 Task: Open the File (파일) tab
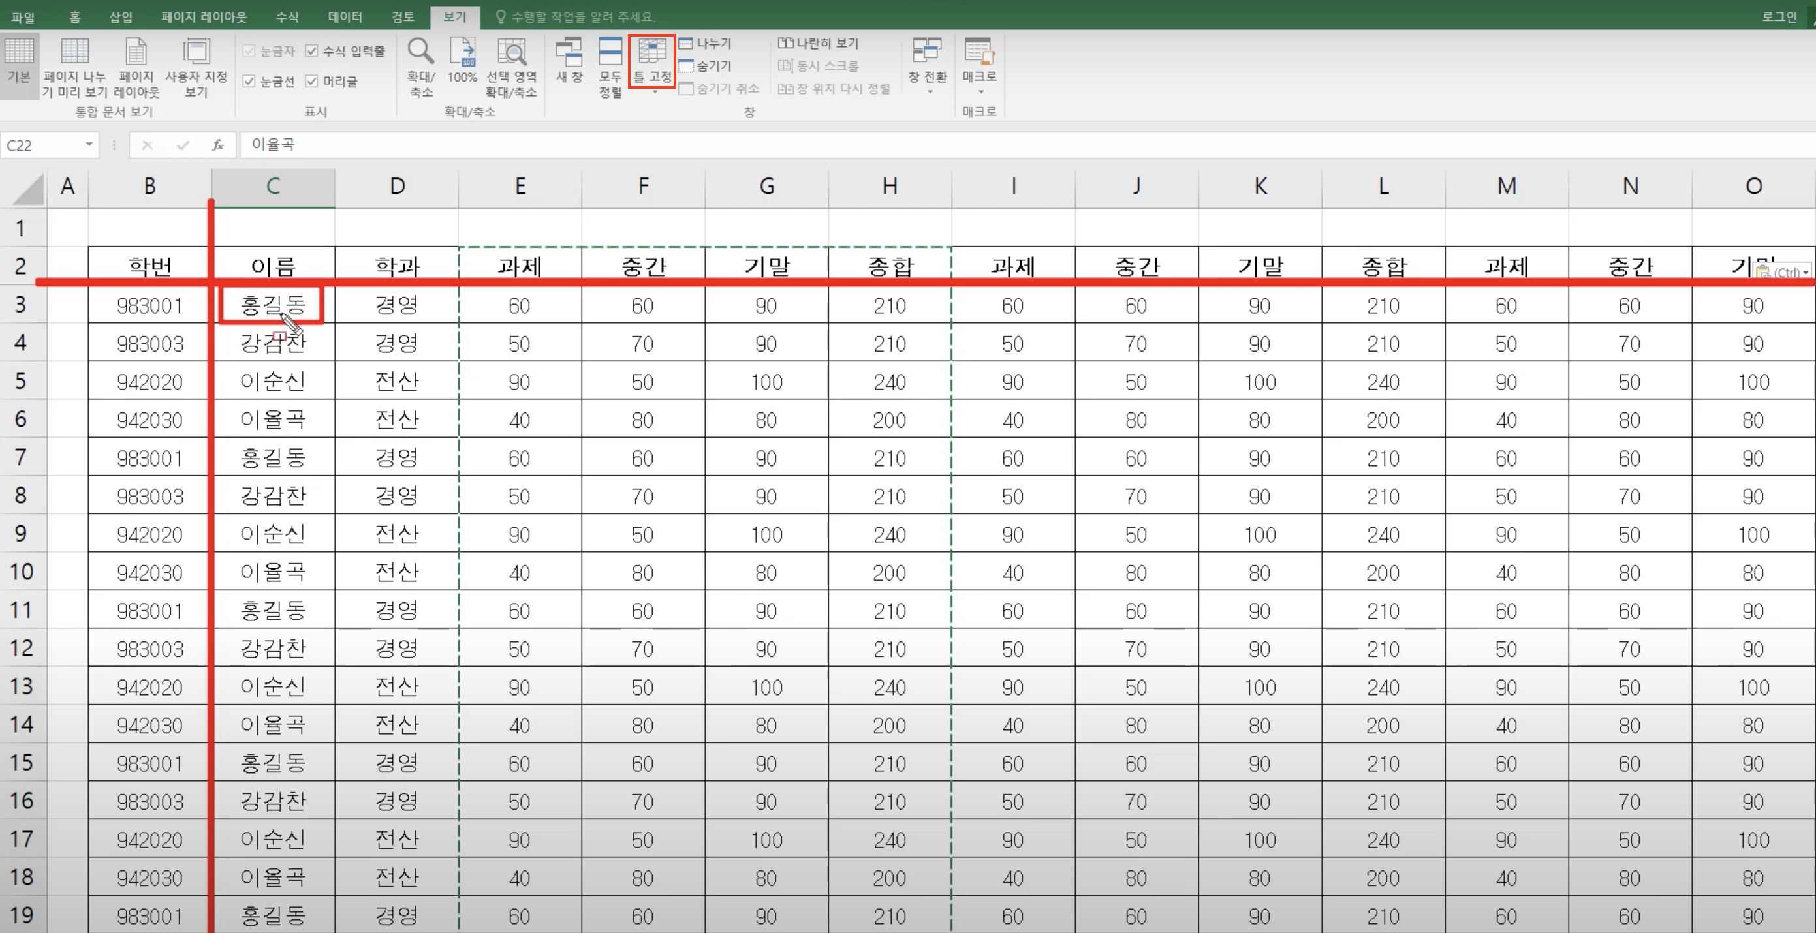23,17
